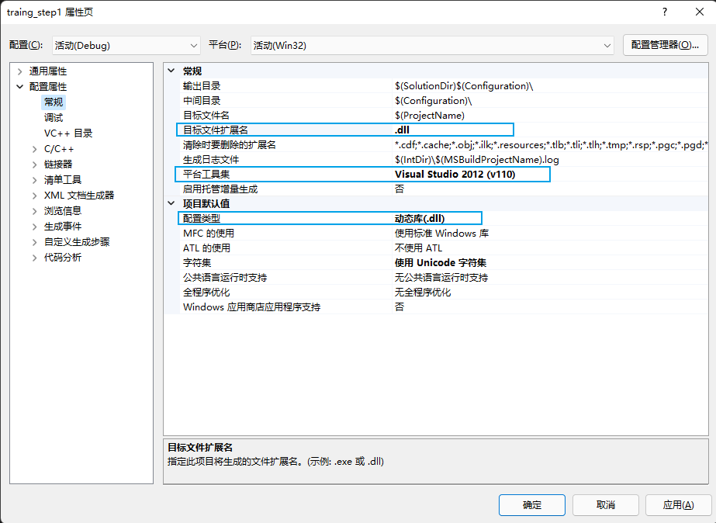Expand the C/C++ settings node
Screen dimensions: 716x523
35,148
